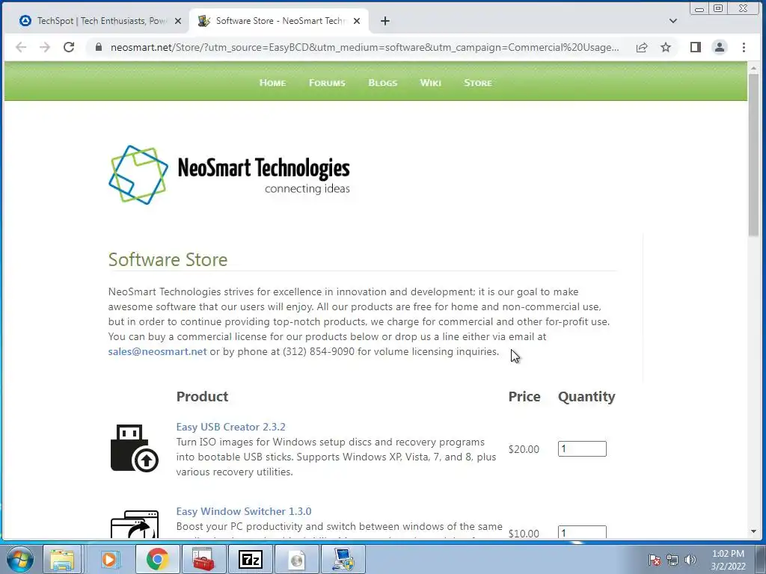Open a new tab with plus button

click(x=385, y=21)
